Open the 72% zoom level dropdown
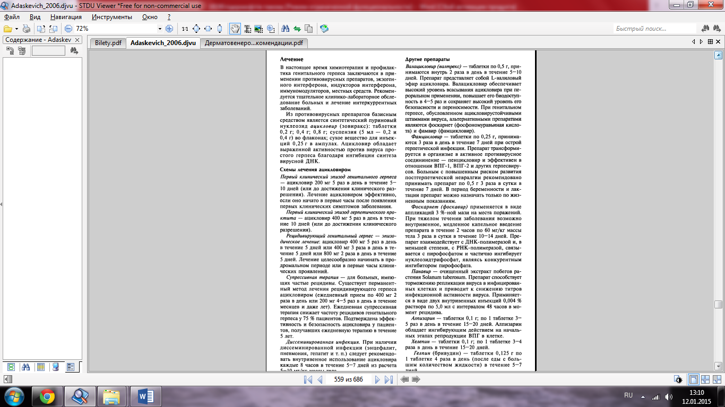Image resolution: width=725 pixels, height=407 pixels. click(x=160, y=29)
